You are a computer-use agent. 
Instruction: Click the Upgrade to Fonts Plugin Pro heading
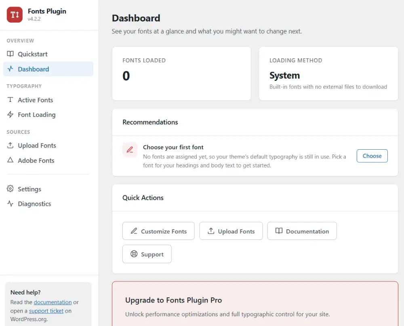[x=173, y=300]
